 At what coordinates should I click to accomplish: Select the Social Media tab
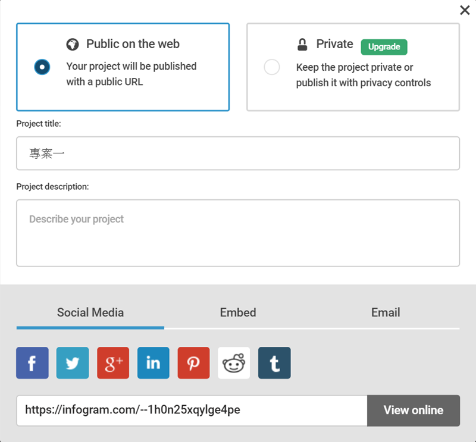point(90,313)
